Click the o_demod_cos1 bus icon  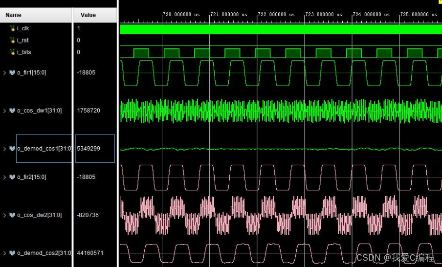12,148
